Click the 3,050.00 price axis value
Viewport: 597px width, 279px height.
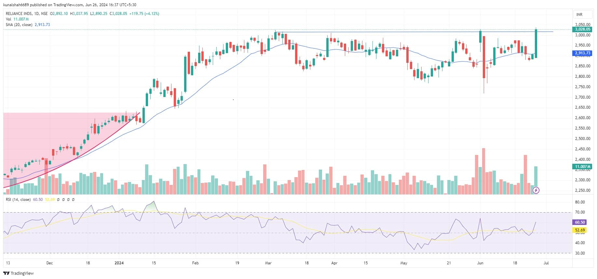(582, 24)
